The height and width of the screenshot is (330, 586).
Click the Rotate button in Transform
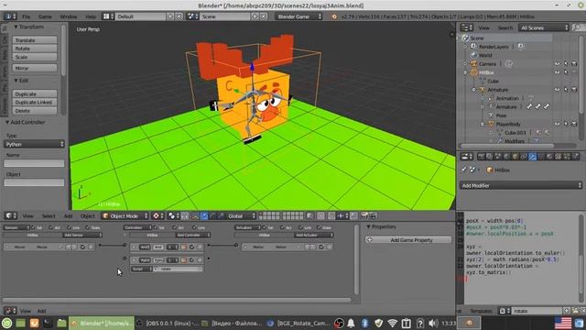tap(35, 49)
